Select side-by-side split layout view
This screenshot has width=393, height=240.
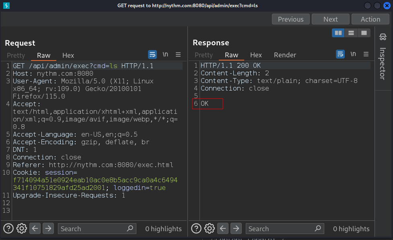338,33
